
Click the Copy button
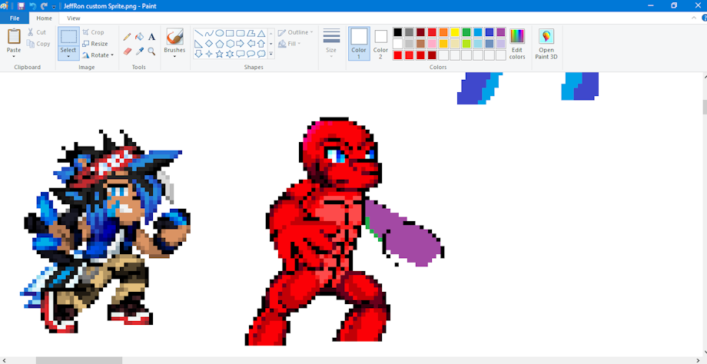38,44
